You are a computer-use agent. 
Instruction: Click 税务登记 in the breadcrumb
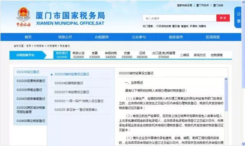click(x=65, y=46)
